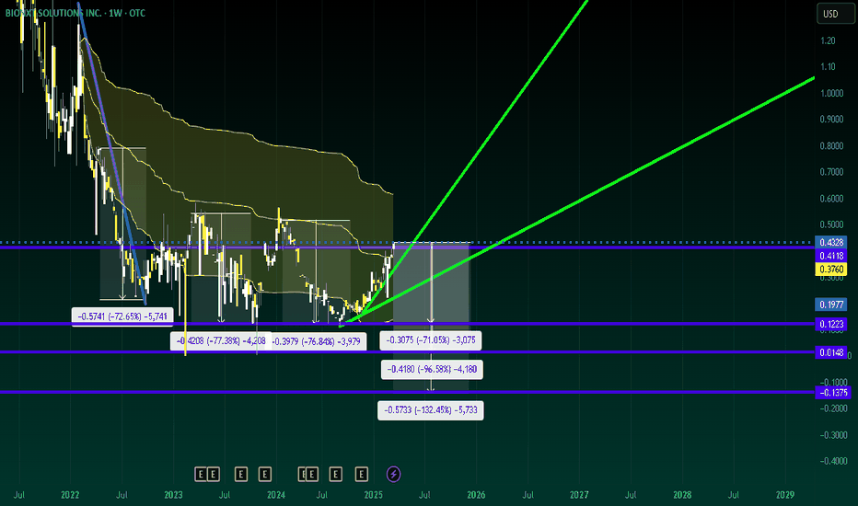Click the 0.6000 price axis tick
The height and width of the screenshot is (506, 858).
[831, 199]
